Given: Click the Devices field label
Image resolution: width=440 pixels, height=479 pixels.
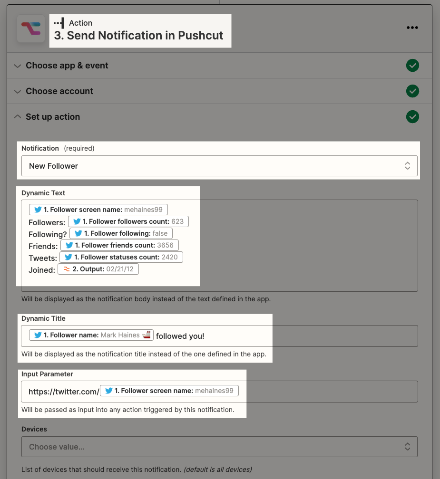Looking at the screenshot, I should (34, 429).
